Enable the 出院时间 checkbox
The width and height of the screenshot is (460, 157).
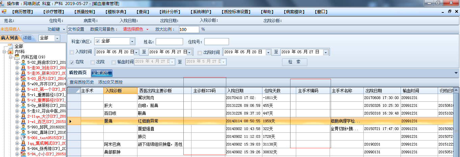point(200,53)
